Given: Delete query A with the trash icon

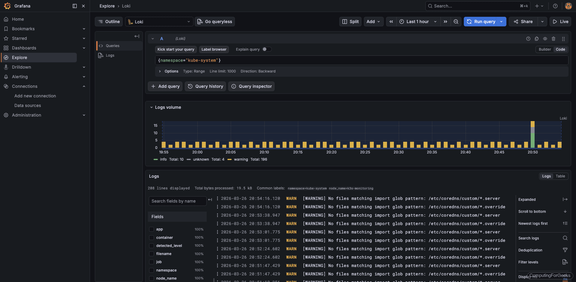Looking at the screenshot, I should coord(553,39).
